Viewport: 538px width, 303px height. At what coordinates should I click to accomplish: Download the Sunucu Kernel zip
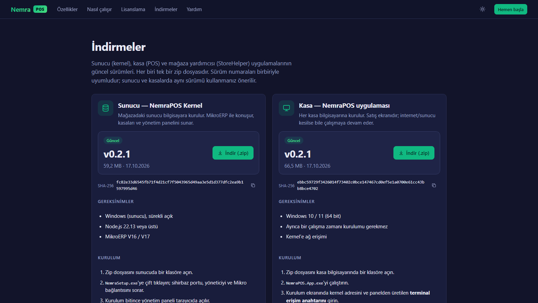[233, 153]
